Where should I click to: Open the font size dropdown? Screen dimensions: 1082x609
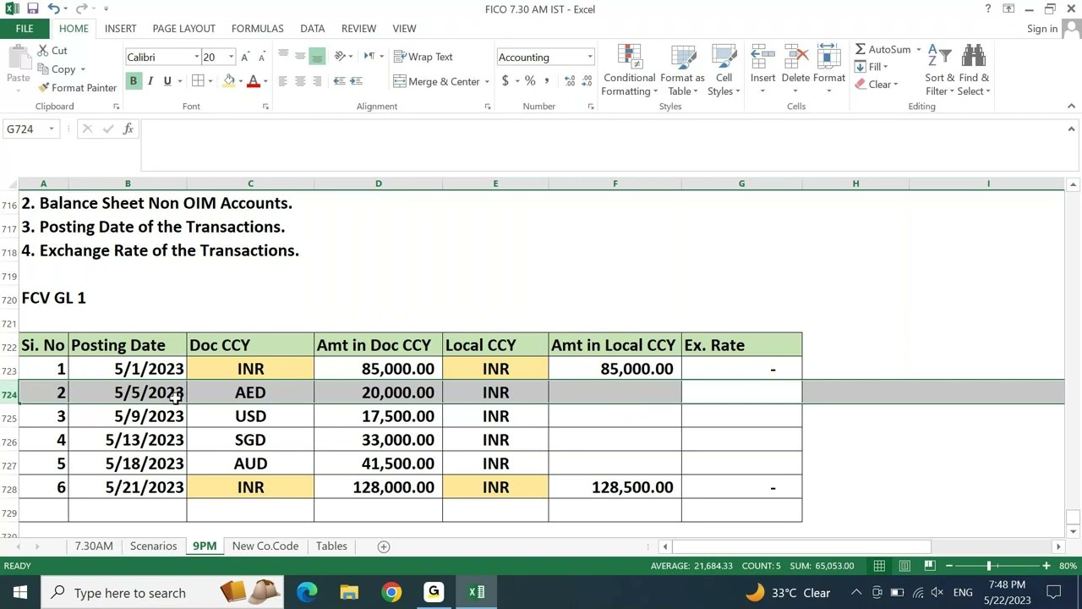coord(231,58)
